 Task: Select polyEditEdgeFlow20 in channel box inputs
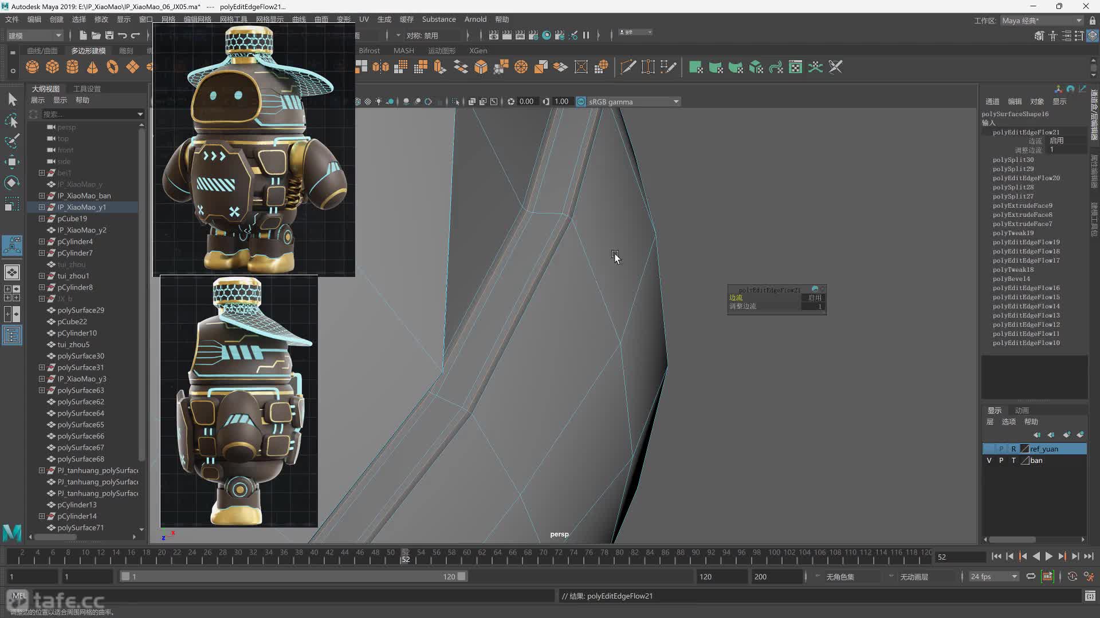click(x=1026, y=178)
